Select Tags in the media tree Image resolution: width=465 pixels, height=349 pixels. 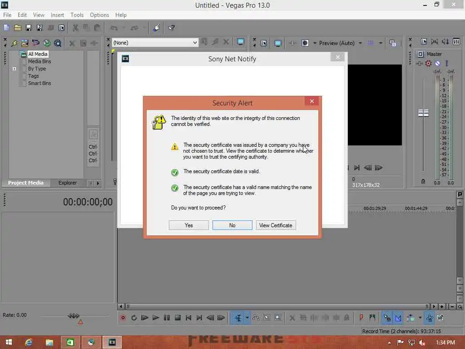(x=33, y=76)
